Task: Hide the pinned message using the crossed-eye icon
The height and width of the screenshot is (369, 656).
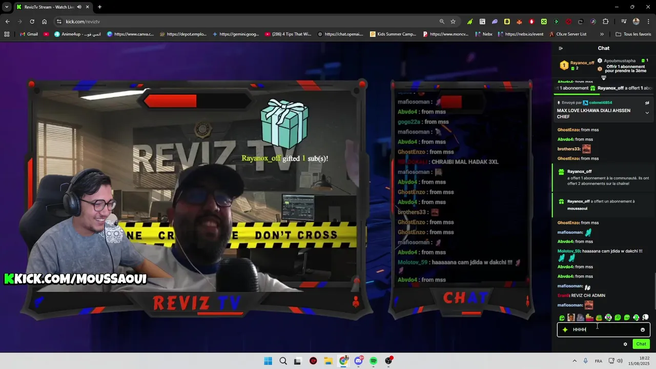Action: 647,102
